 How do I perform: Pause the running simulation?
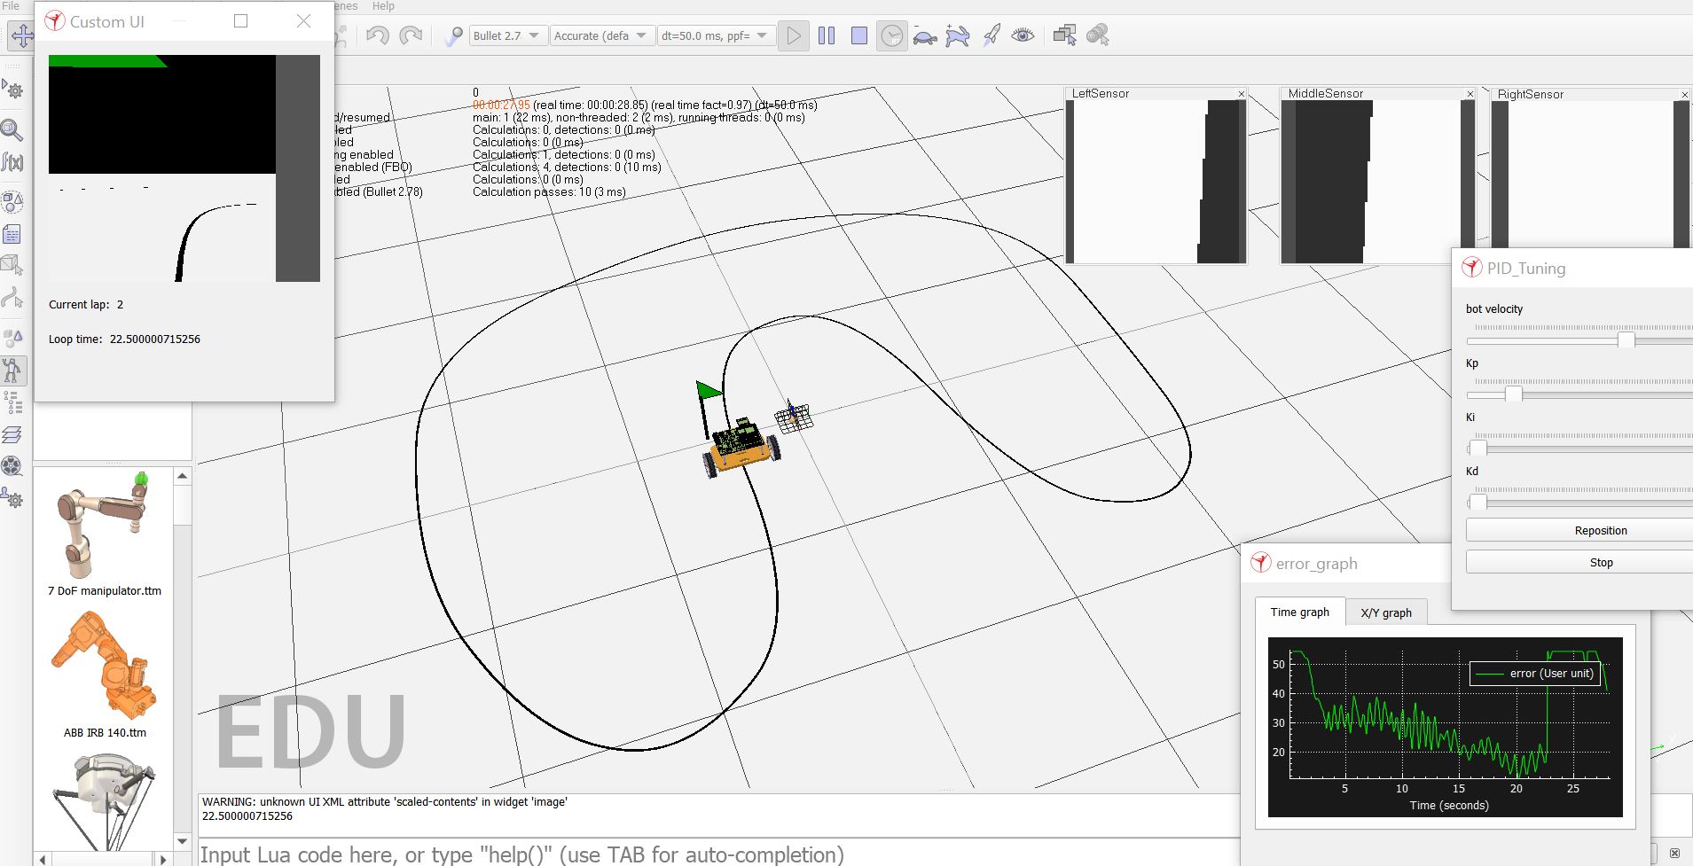[x=827, y=35]
